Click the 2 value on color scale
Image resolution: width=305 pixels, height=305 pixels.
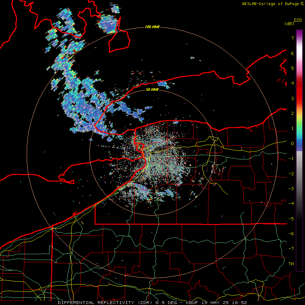[x=292, y=114]
